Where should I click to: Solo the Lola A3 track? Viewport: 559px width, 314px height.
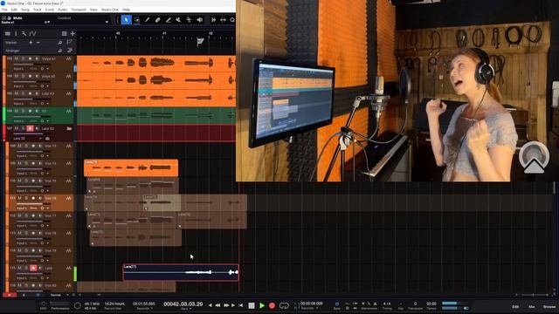[x=23, y=93]
